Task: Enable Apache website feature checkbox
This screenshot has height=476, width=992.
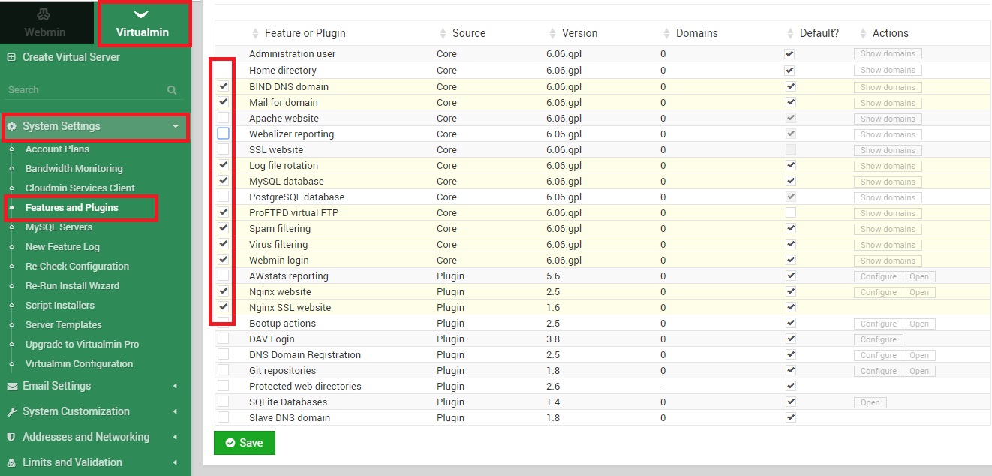Action: (x=223, y=118)
